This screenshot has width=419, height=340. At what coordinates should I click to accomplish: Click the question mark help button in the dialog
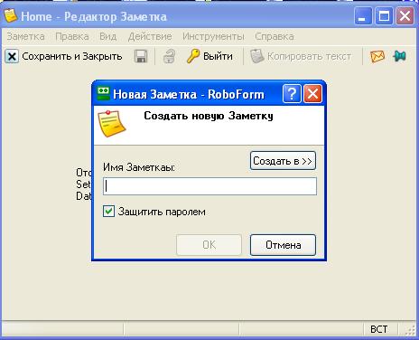[x=292, y=94]
